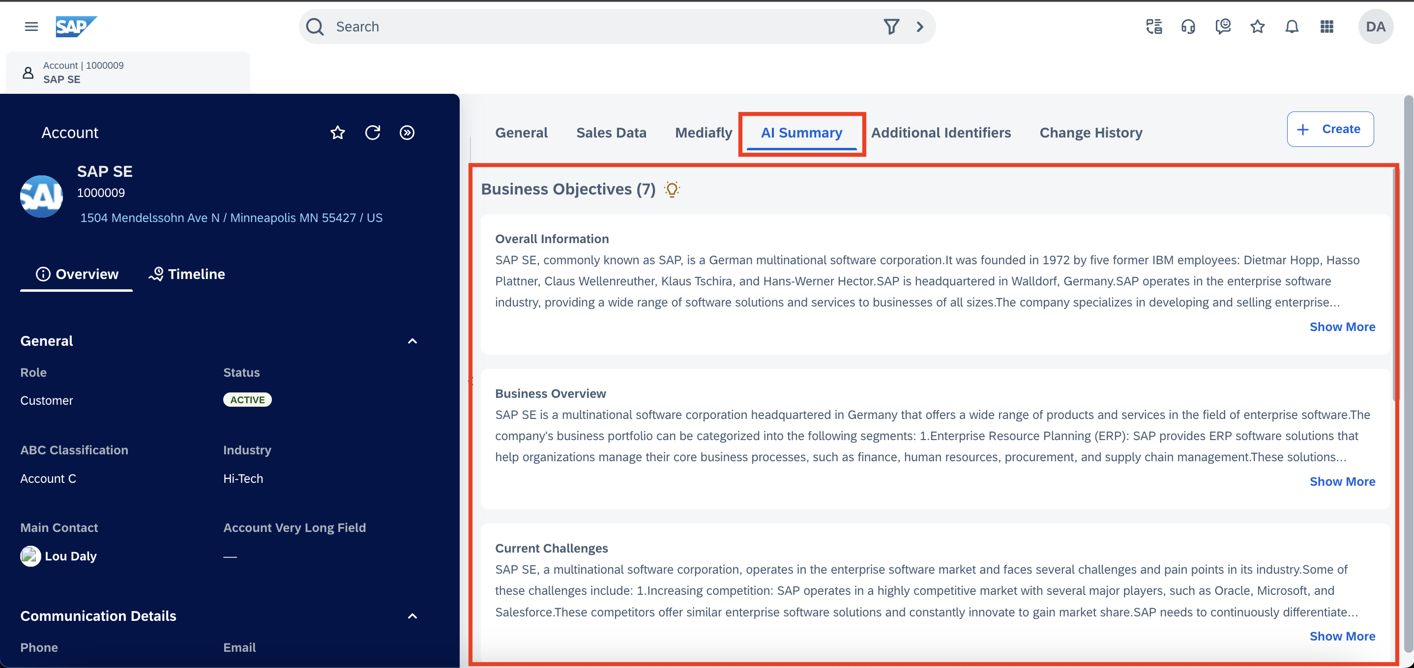Open the hamburger navigation menu
1414x668 pixels.
pyautogui.click(x=31, y=27)
